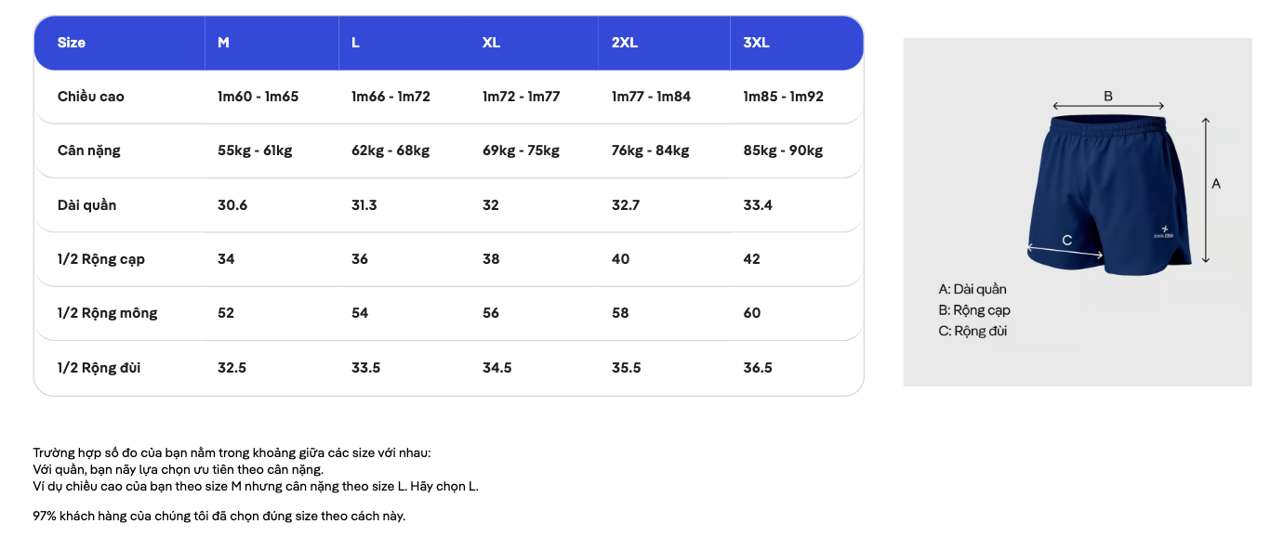1284x537 pixels.
Task: Click the Dài quần row label
Action: [x=86, y=205]
